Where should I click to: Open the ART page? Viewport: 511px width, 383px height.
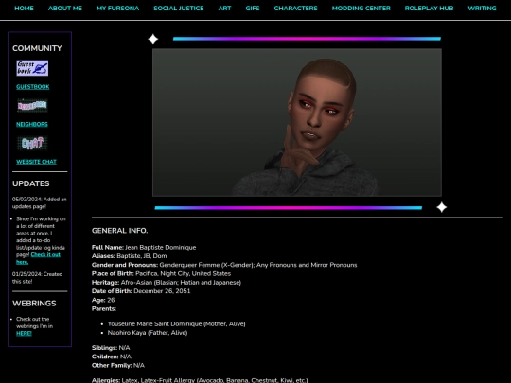coord(224,9)
